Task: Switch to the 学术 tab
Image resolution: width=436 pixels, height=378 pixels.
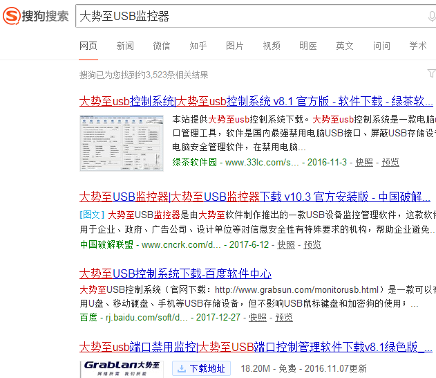Action: tap(418, 46)
